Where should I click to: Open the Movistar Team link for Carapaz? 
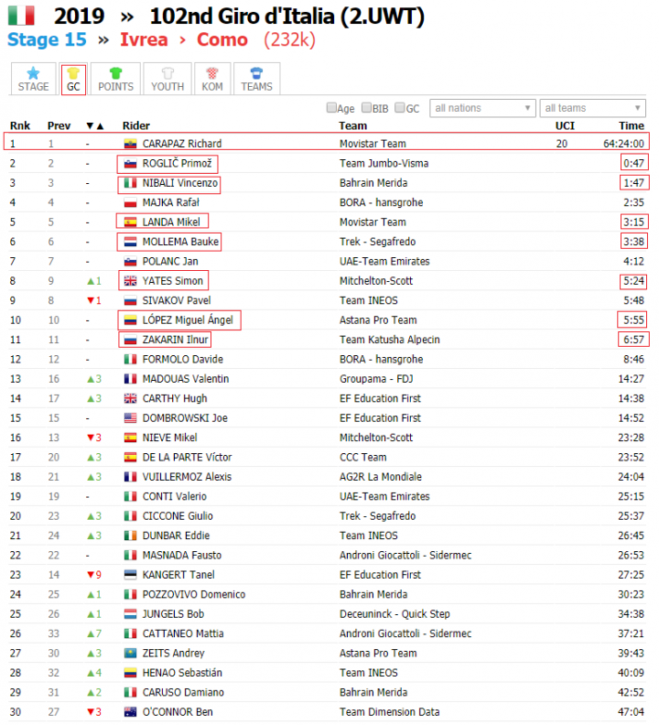pos(373,144)
